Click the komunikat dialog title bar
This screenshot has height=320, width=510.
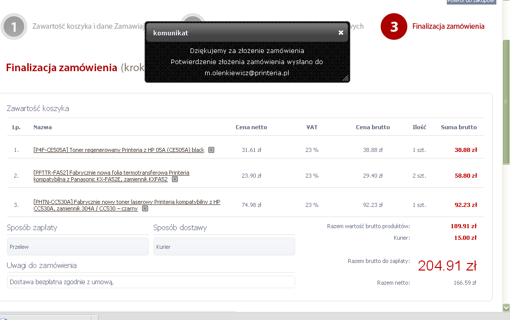(x=247, y=32)
